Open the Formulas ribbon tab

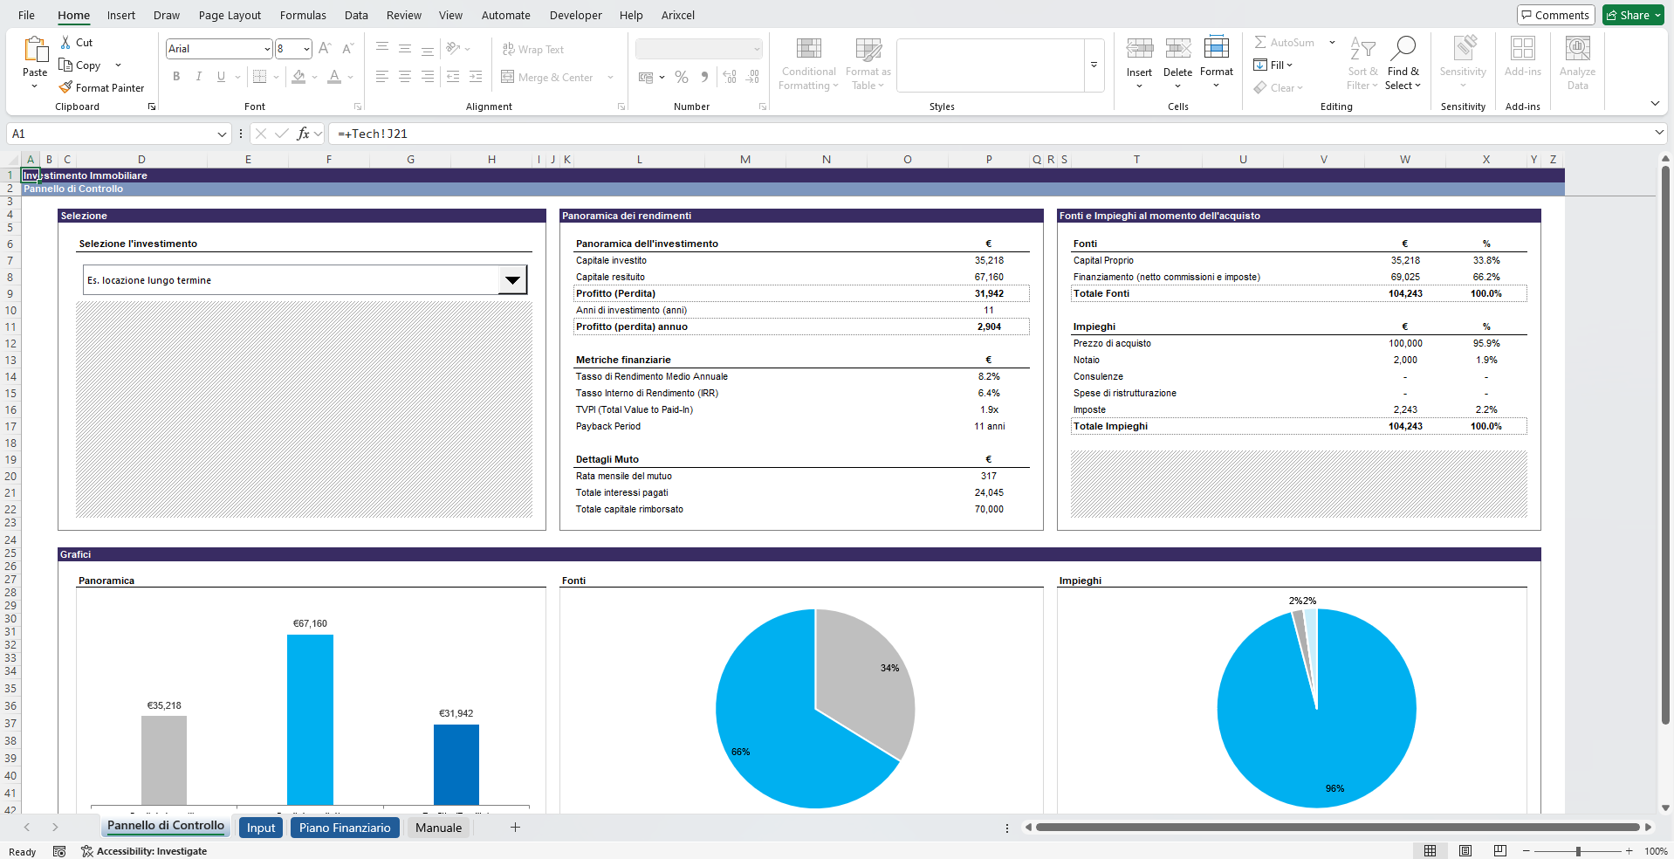[x=303, y=15]
